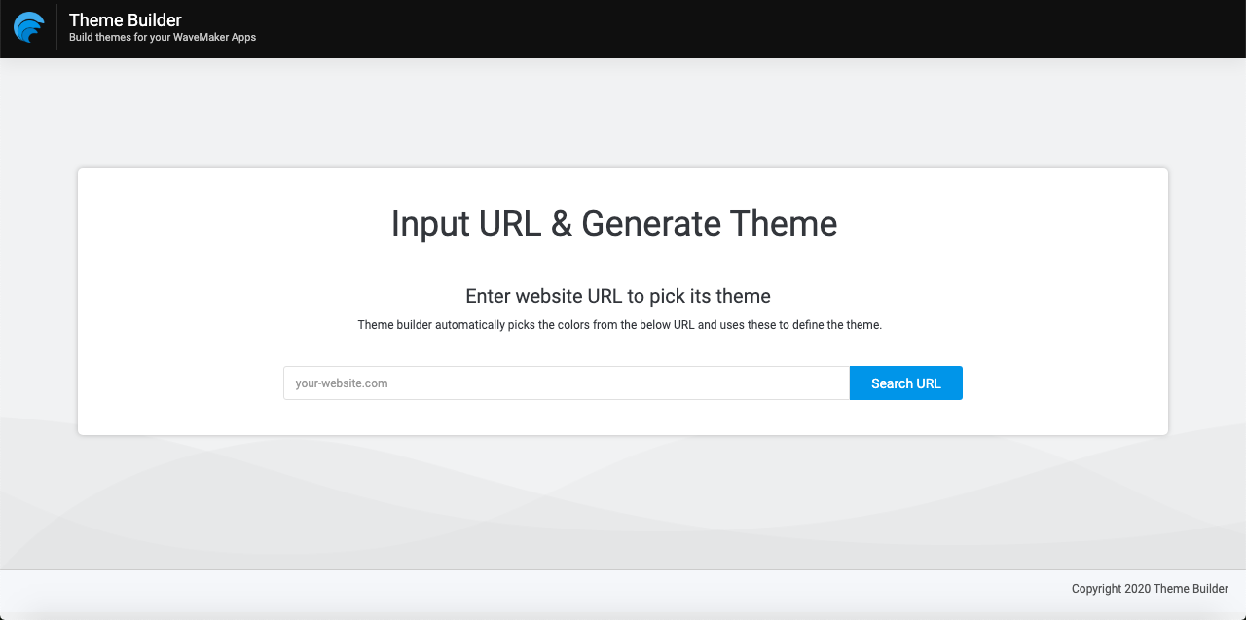Image resolution: width=1246 pixels, height=620 pixels.
Task: Click the Copyright 2020 Theme Builder text
Action: coord(1149,589)
